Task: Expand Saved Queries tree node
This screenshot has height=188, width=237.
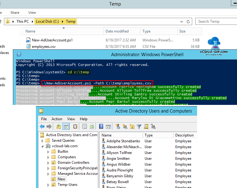Action: coord(42,141)
